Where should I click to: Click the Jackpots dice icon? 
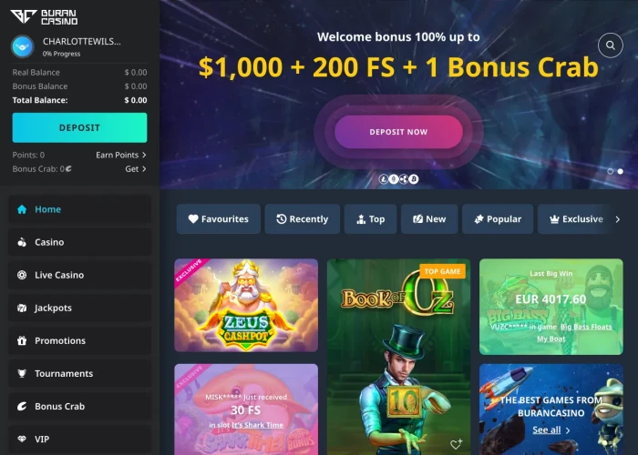pos(22,308)
